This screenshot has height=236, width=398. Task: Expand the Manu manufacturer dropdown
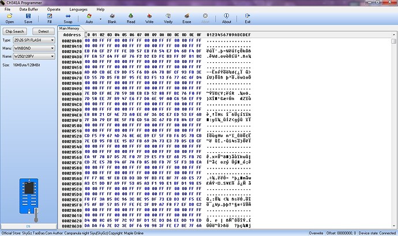coord(52,48)
